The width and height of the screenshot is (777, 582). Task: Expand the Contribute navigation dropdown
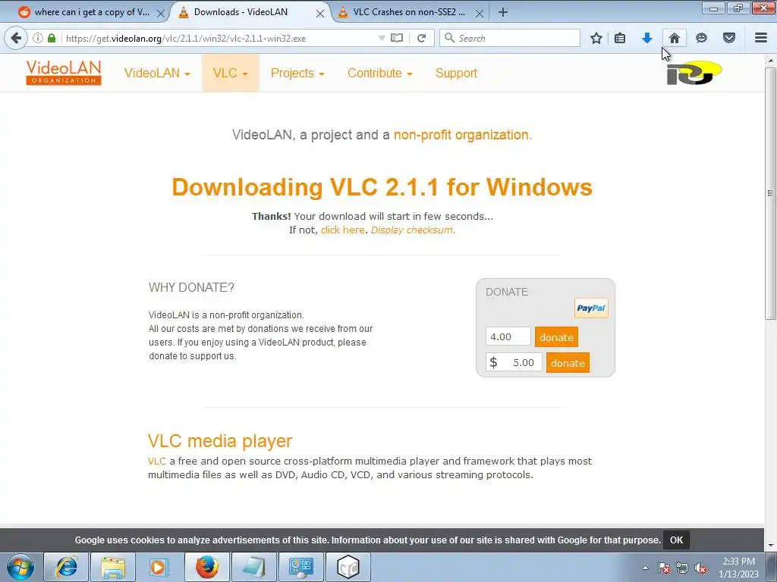tap(379, 74)
